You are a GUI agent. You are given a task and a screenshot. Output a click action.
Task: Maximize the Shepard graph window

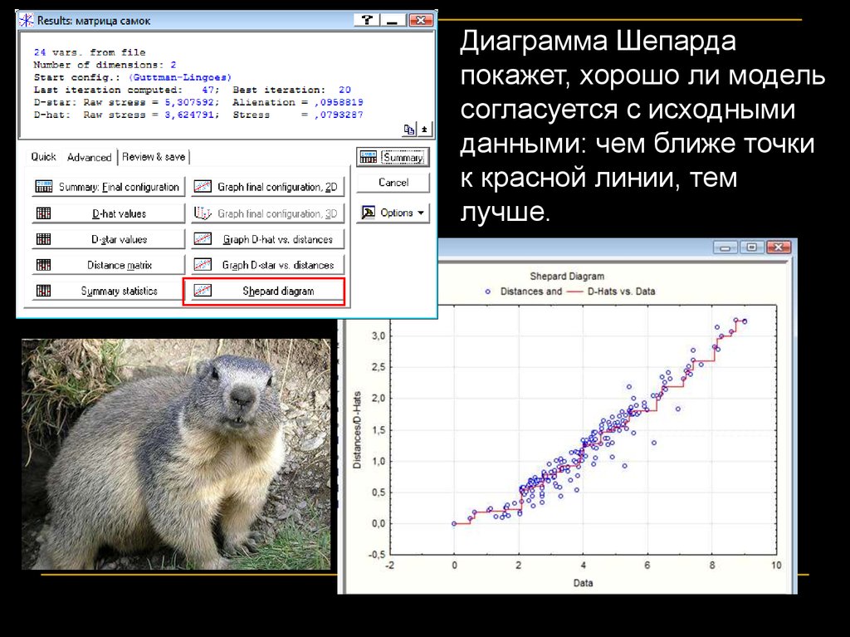point(751,247)
